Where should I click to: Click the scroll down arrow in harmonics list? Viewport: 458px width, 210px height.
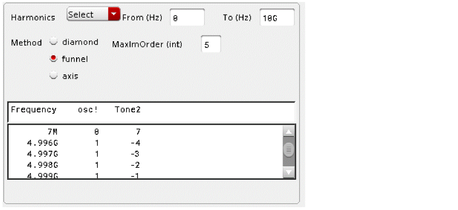[x=288, y=171]
